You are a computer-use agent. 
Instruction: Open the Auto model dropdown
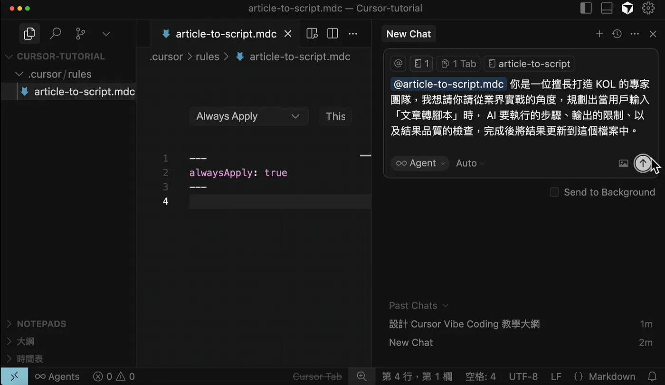[470, 163]
